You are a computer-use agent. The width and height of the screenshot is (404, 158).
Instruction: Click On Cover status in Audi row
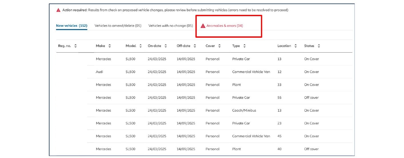tap(311, 72)
